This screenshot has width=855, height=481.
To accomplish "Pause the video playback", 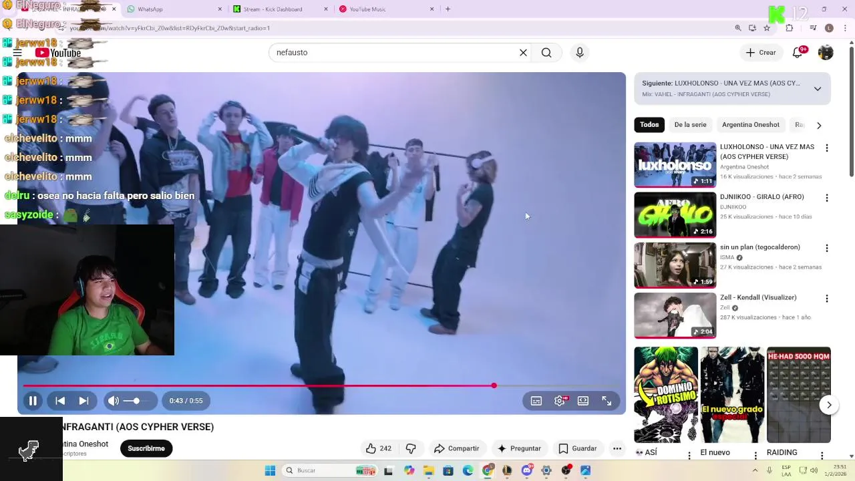I will point(32,401).
